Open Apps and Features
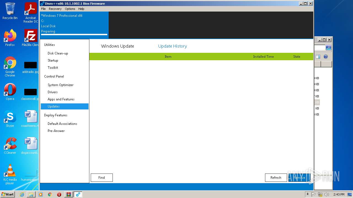The height and width of the screenshot is (198, 353). pos(61,99)
